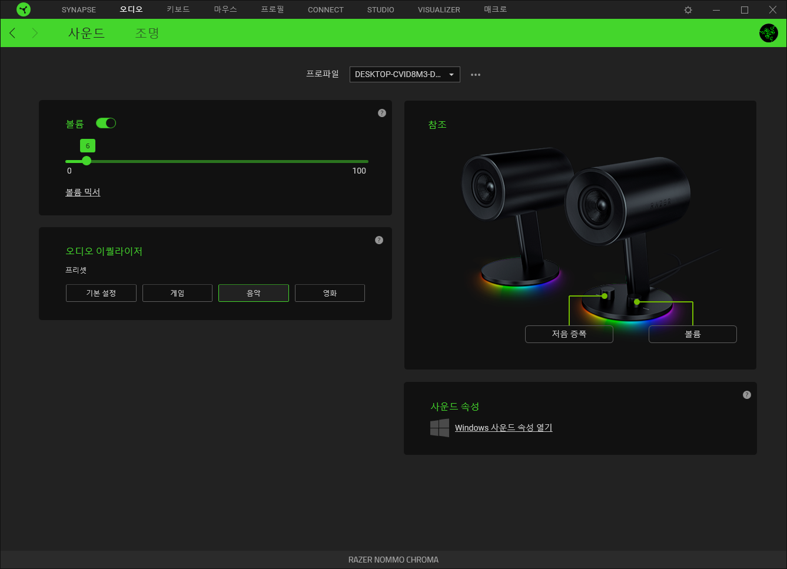Image resolution: width=787 pixels, height=569 pixels.
Task: Switch to the 키보드 tab
Action: tap(178, 9)
